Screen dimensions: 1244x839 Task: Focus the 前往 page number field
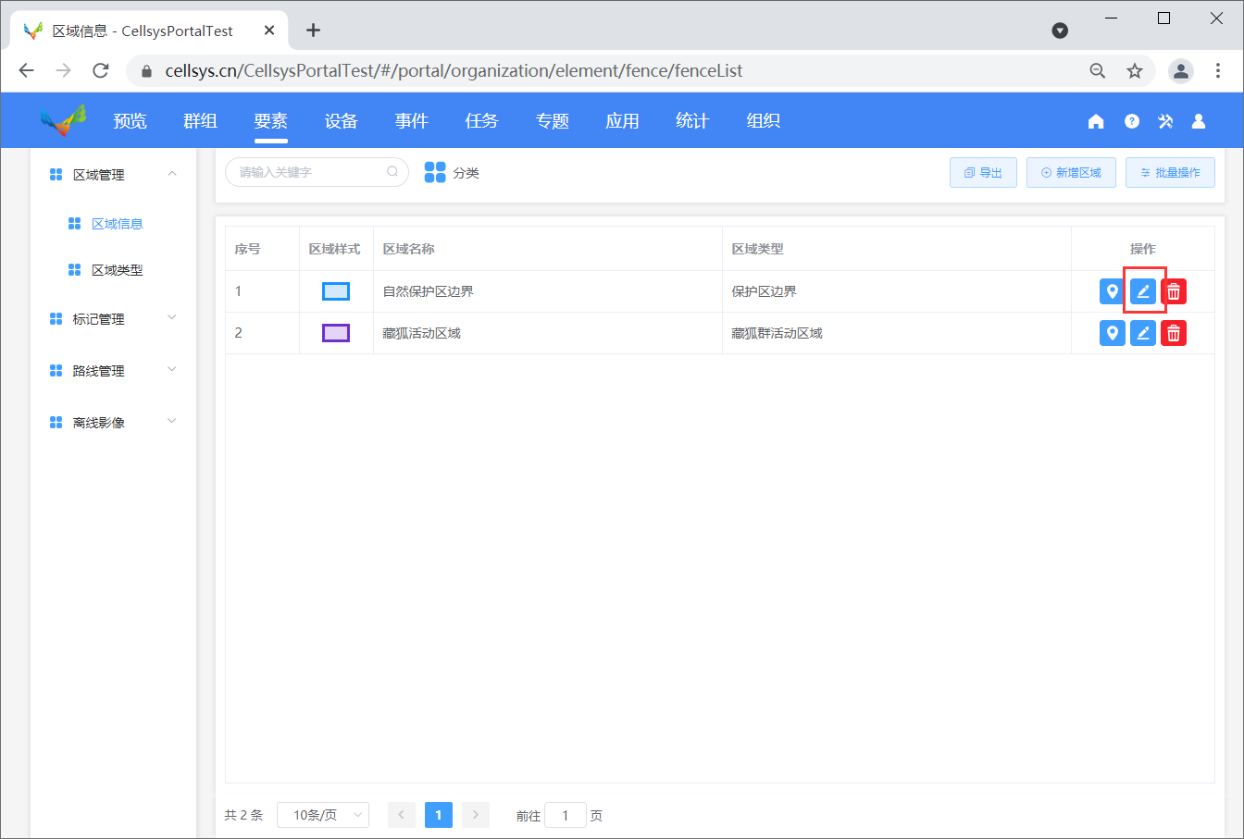point(566,815)
